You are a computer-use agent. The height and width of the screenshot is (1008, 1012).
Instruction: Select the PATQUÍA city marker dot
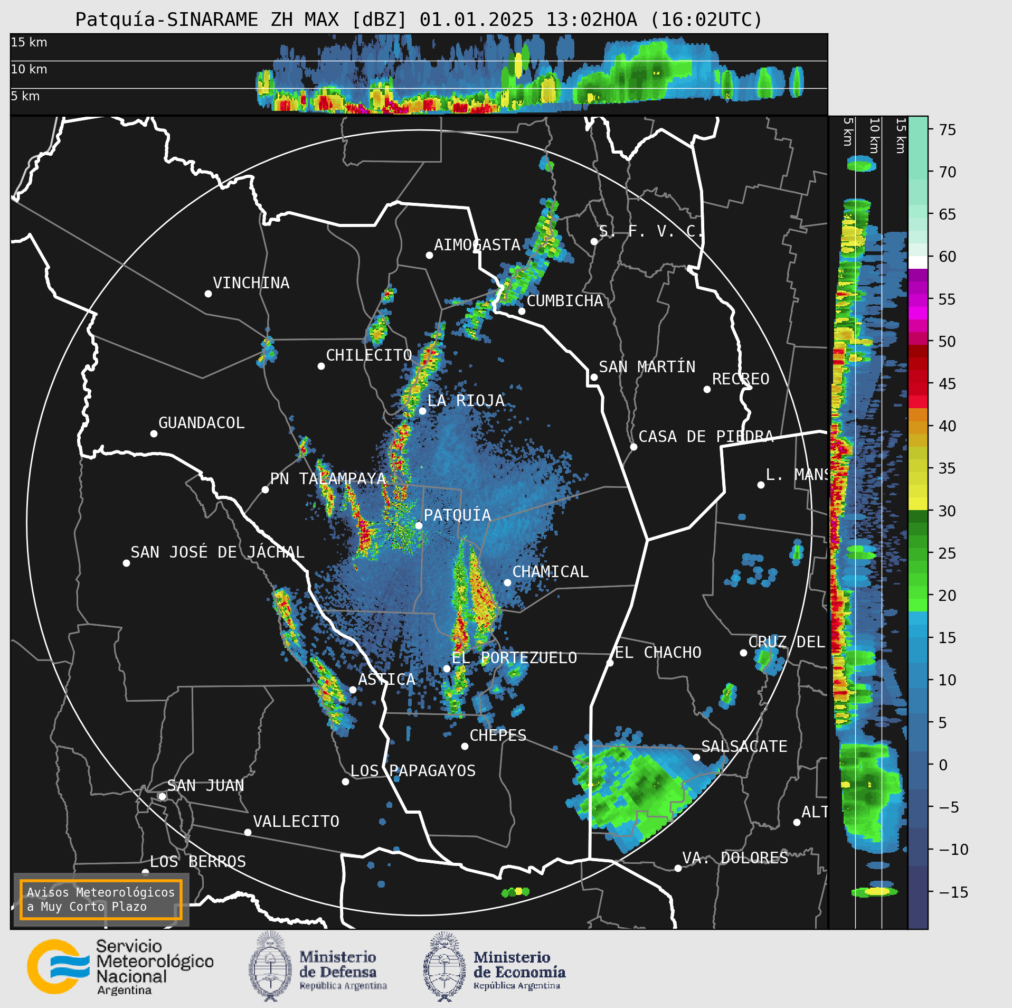(419, 525)
